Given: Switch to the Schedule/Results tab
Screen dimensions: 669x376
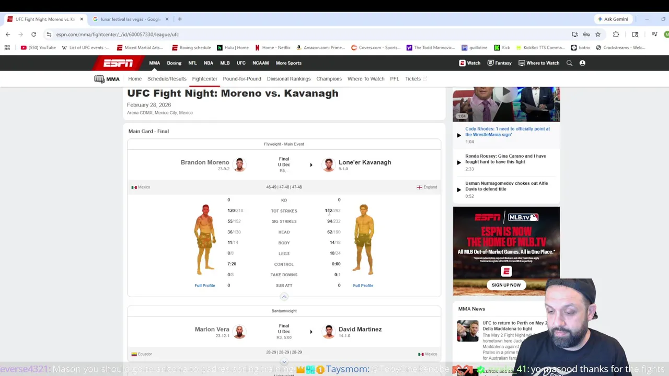Looking at the screenshot, I should tap(167, 79).
